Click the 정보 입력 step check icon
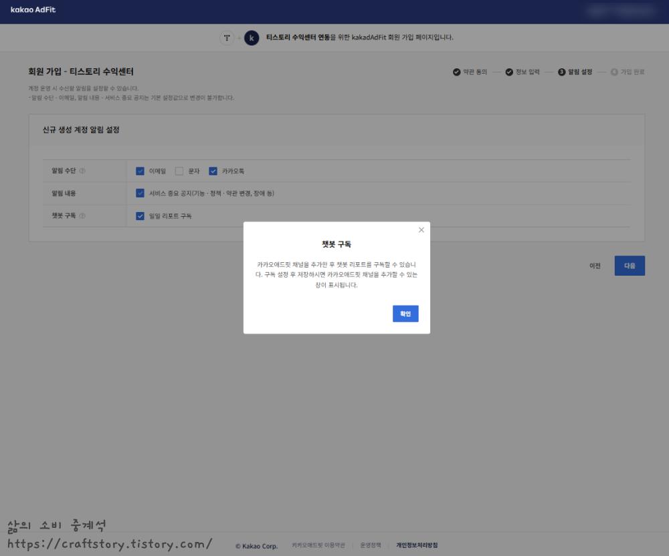This screenshot has width=669, height=556. [509, 72]
